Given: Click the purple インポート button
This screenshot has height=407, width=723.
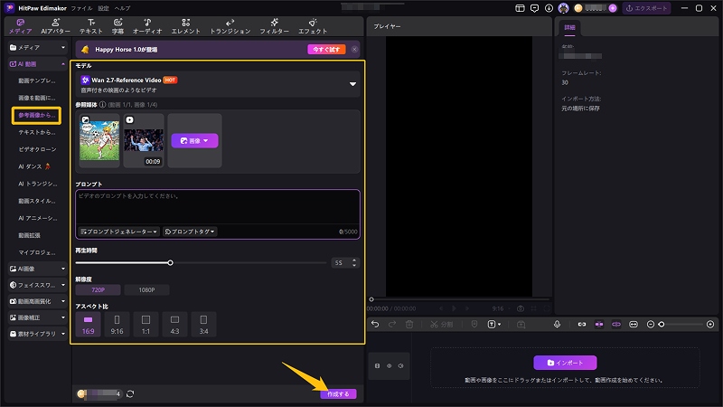Looking at the screenshot, I should click(x=566, y=363).
